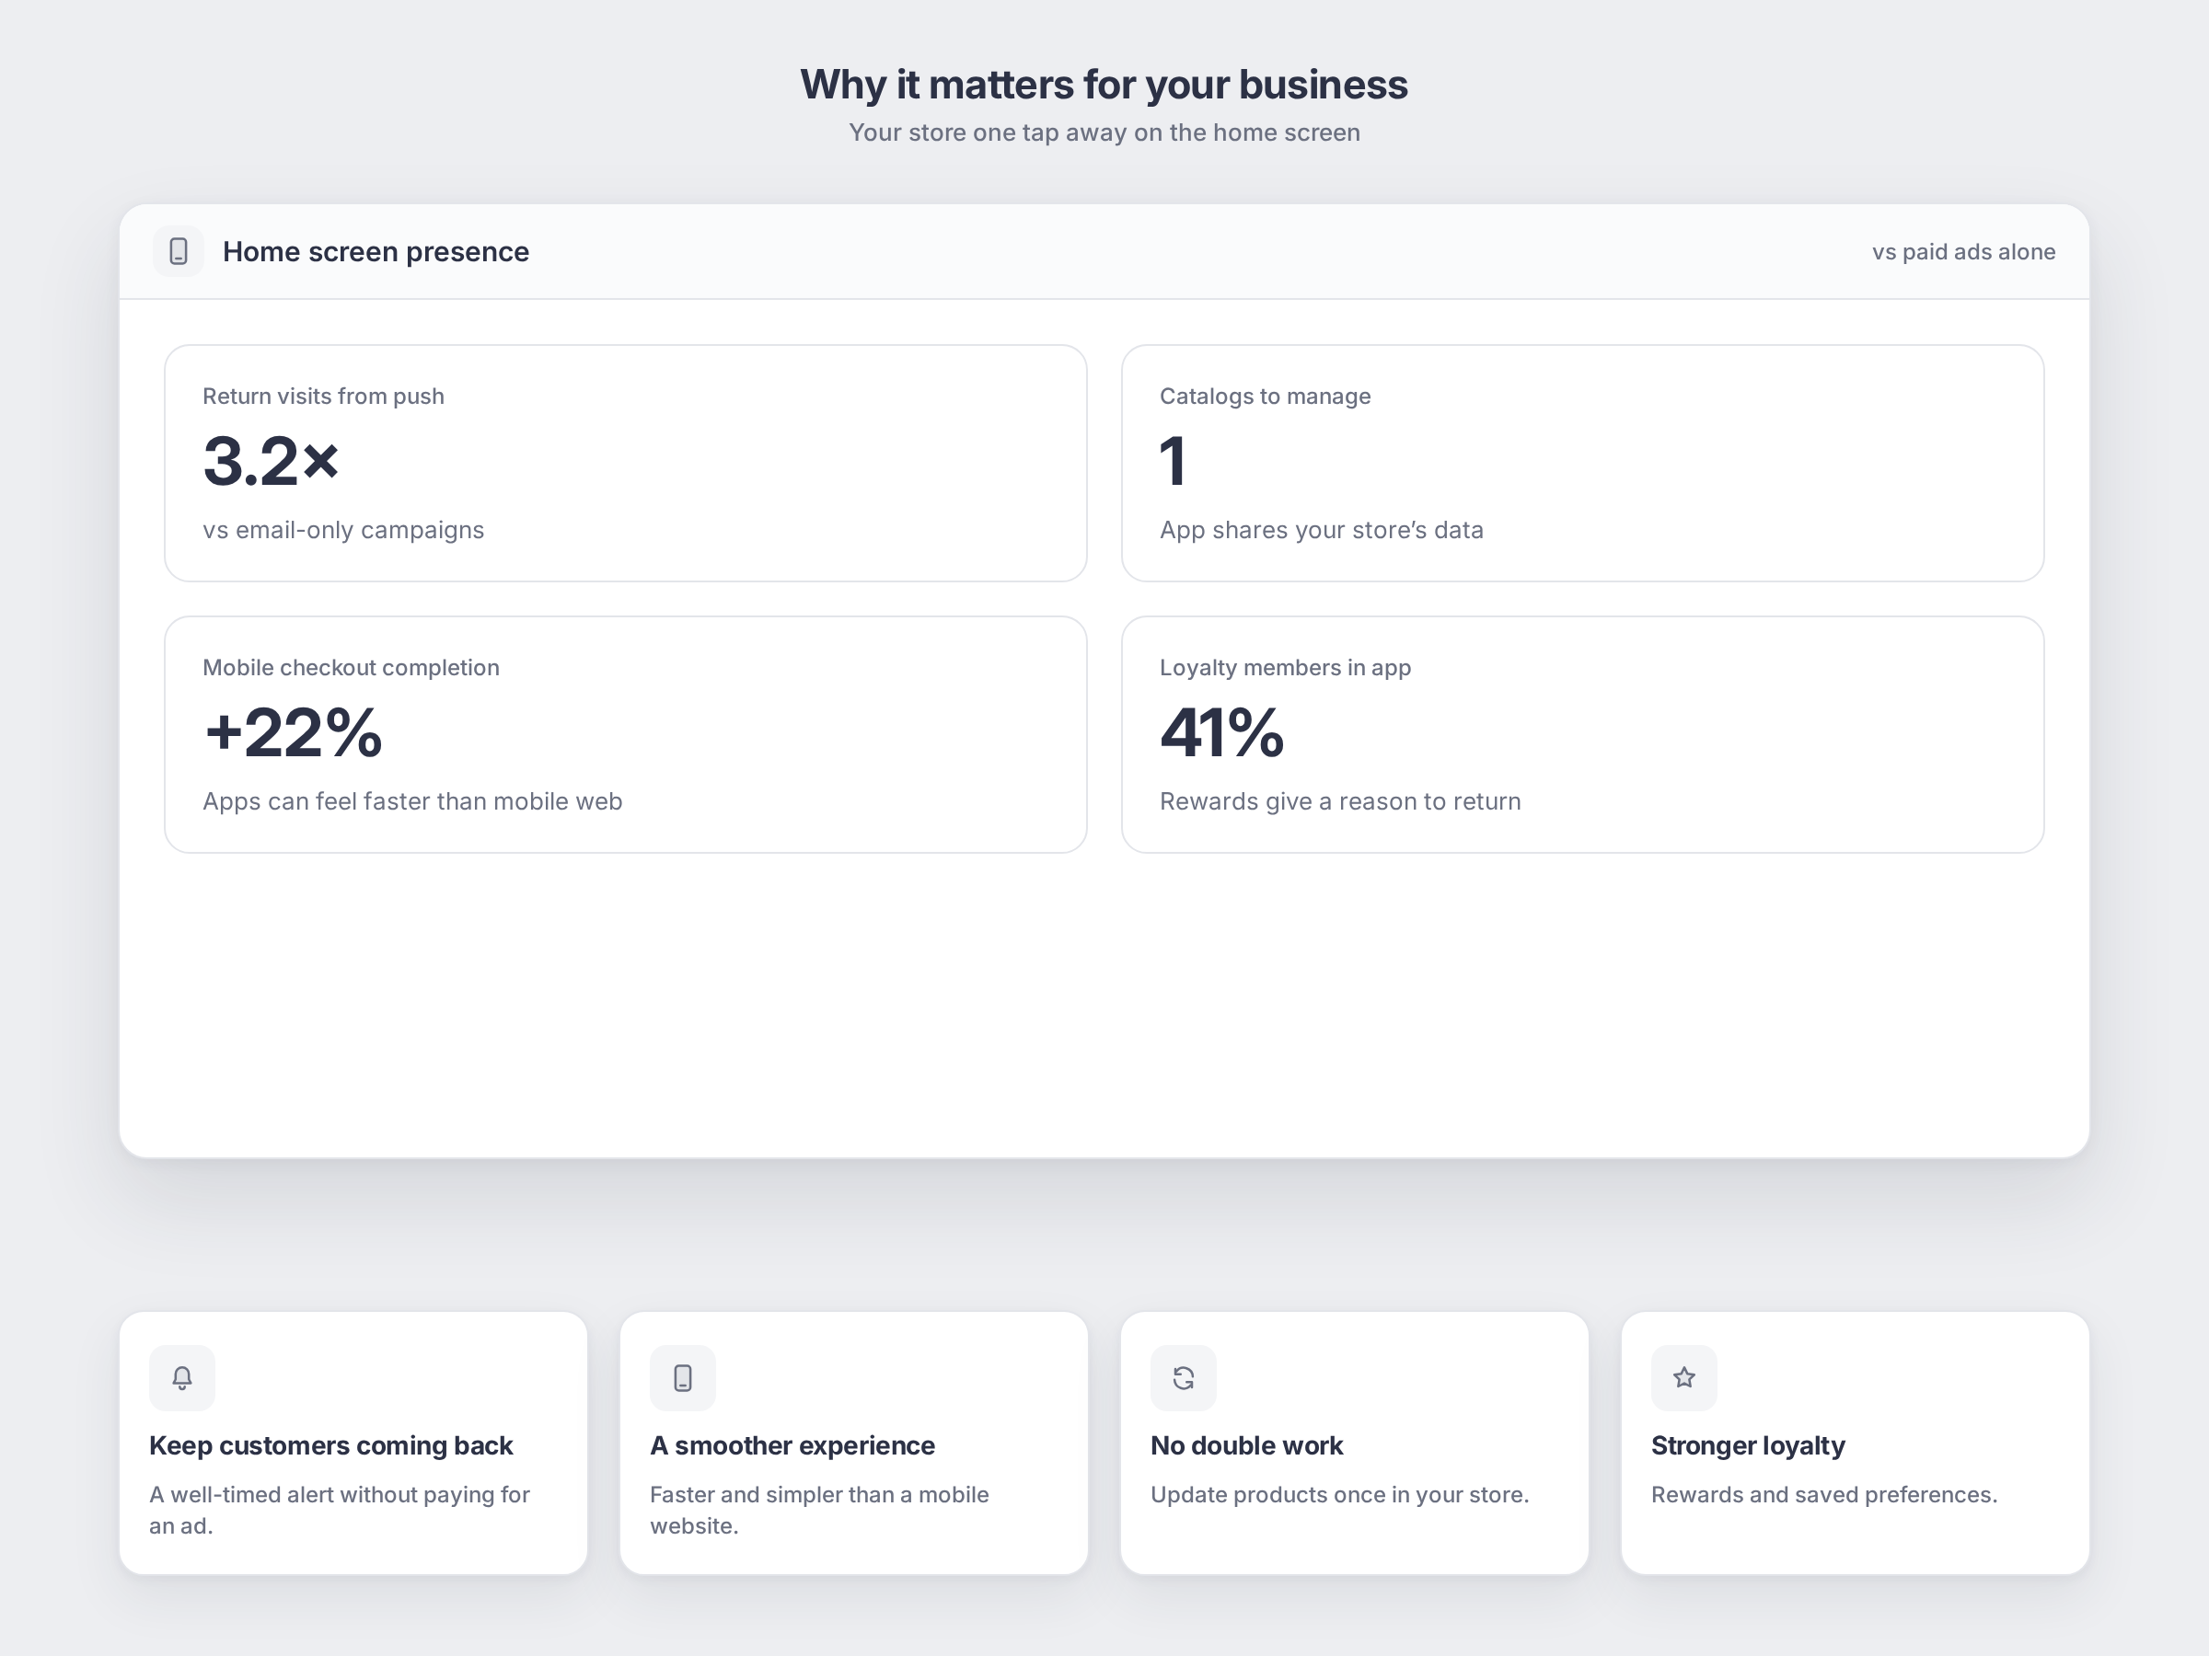The height and width of the screenshot is (1656, 2209).
Task: Click 'Rewards give a reason to return'
Action: coord(1340,801)
